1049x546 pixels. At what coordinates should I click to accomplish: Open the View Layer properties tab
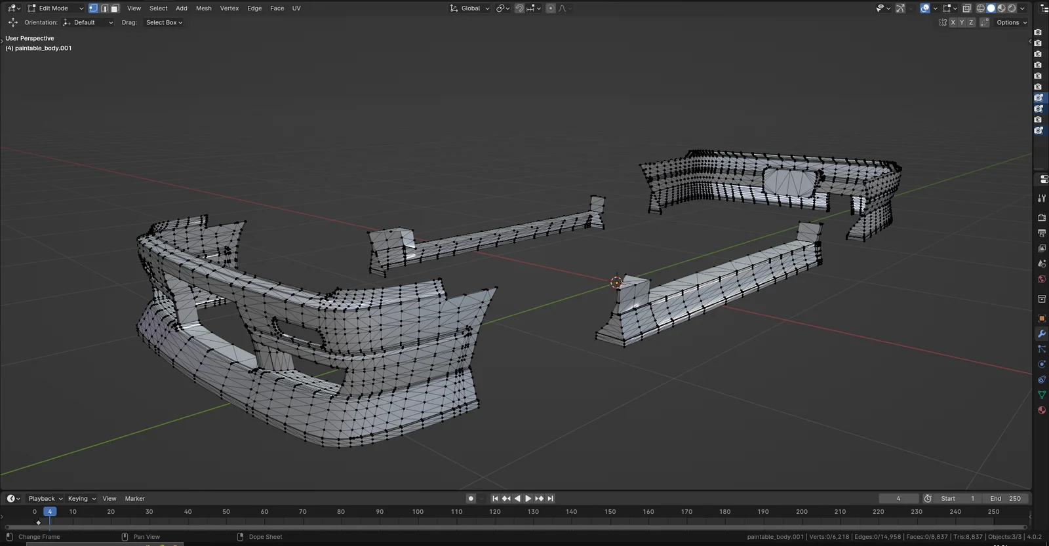[x=1042, y=248]
